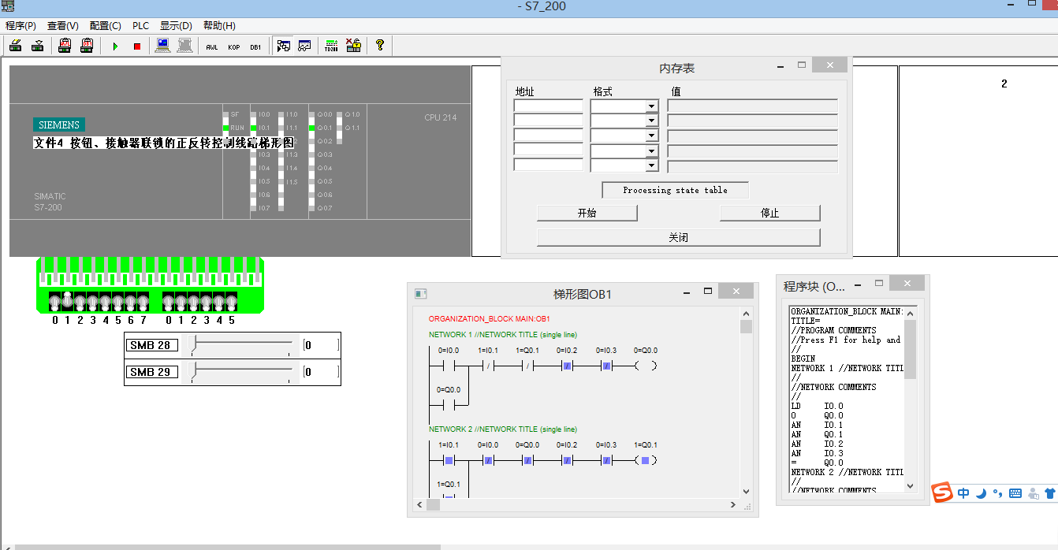This screenshot has width=1058, height=550.
Task: Click the 程序块 window scrollbar down arrow
Action: tap(911, 486)
